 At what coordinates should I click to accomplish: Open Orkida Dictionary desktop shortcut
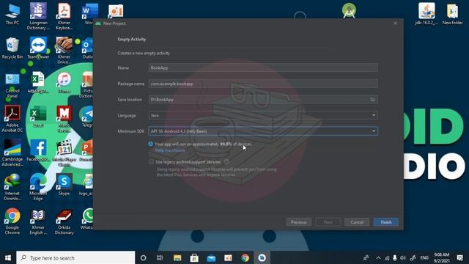coord(64,221)
